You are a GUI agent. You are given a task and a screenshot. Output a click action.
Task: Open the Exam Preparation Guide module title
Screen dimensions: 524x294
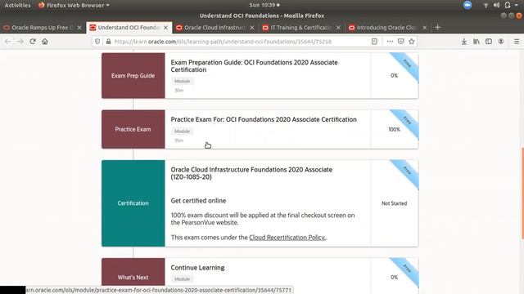point(254,66)
